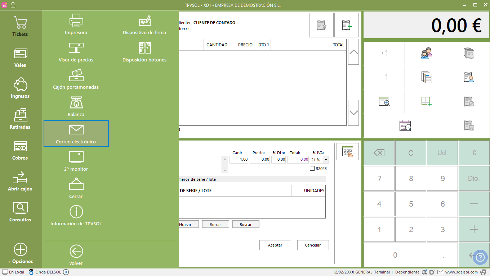Open Dispositivo de firma settings
This screenshot has width=490, height=276.
(144, 24)
